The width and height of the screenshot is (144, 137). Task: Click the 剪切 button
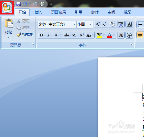click(23, 21)
